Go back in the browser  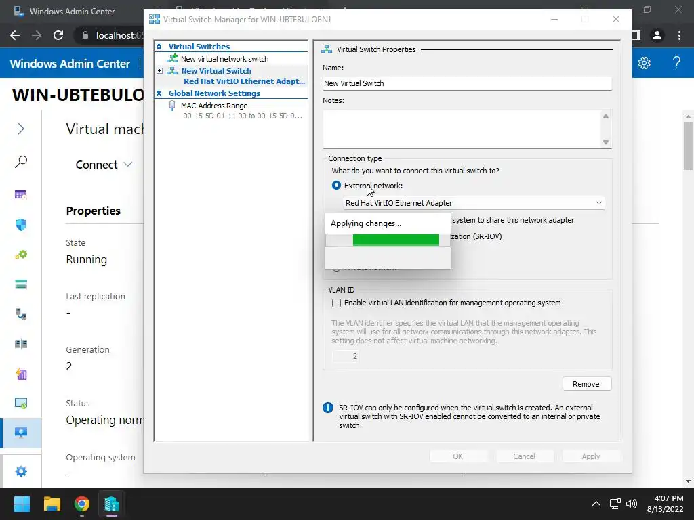click(15, 35)
